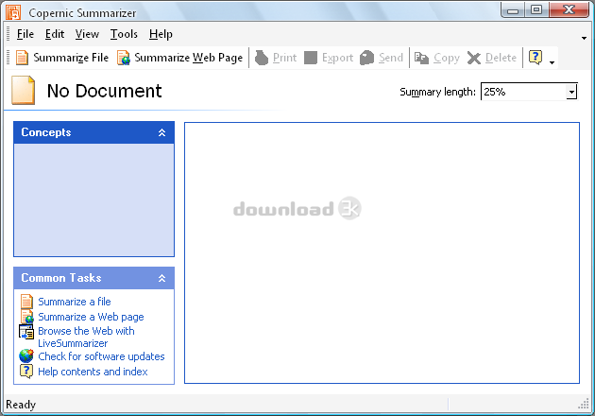Open the Summary length dropdown
This screenshot has height=416, width=595.
click(x=571, y=92)
